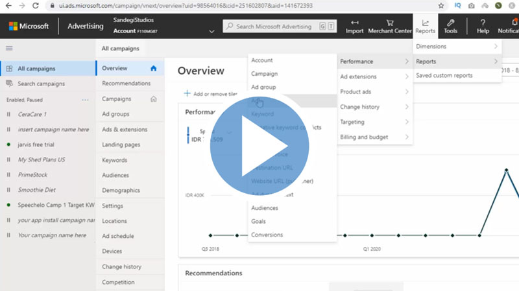Click the browser forward arrow
The image size is (519, 291).
pos(22,6)
